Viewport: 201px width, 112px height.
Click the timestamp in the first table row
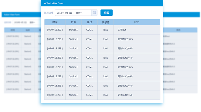pyautogui.click(x=55, y=30)
